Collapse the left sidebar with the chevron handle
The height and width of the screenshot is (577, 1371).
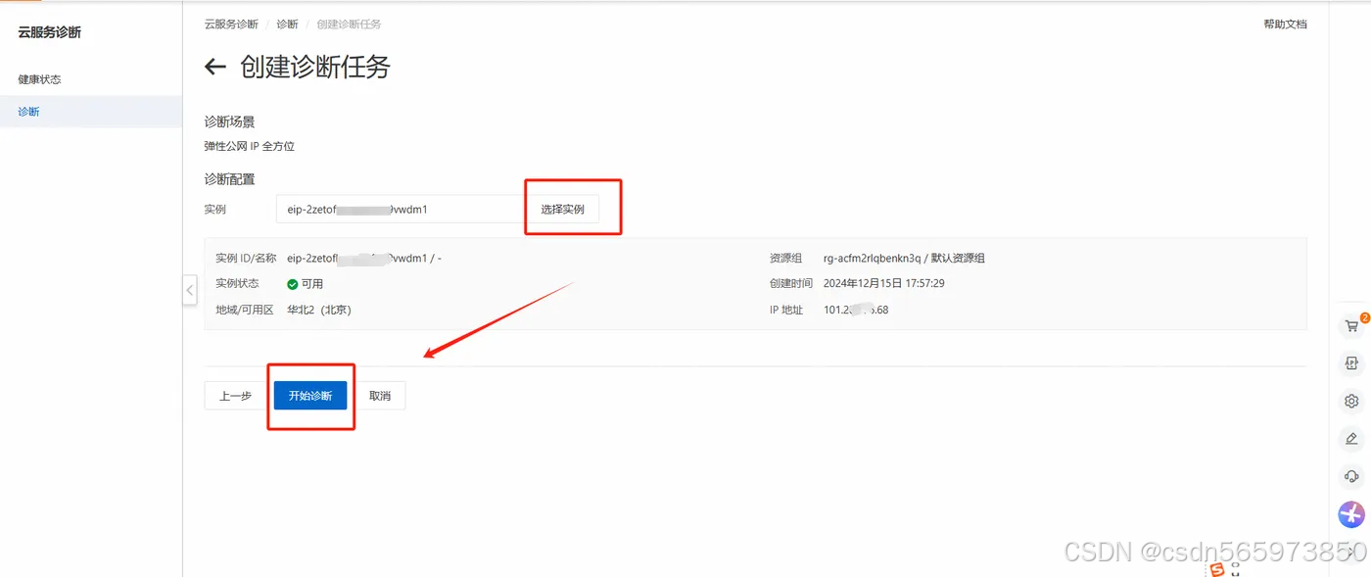point(190,291)
